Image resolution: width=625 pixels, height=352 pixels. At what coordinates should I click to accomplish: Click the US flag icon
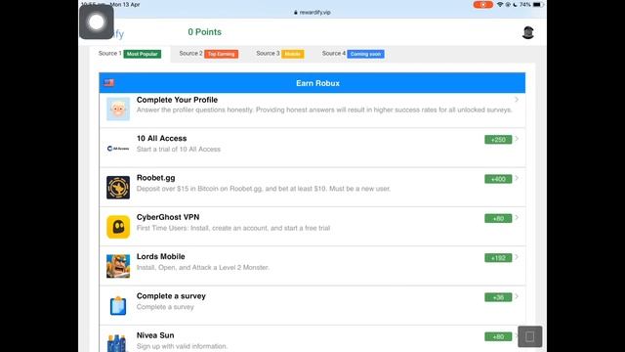(x=108, y=82)
